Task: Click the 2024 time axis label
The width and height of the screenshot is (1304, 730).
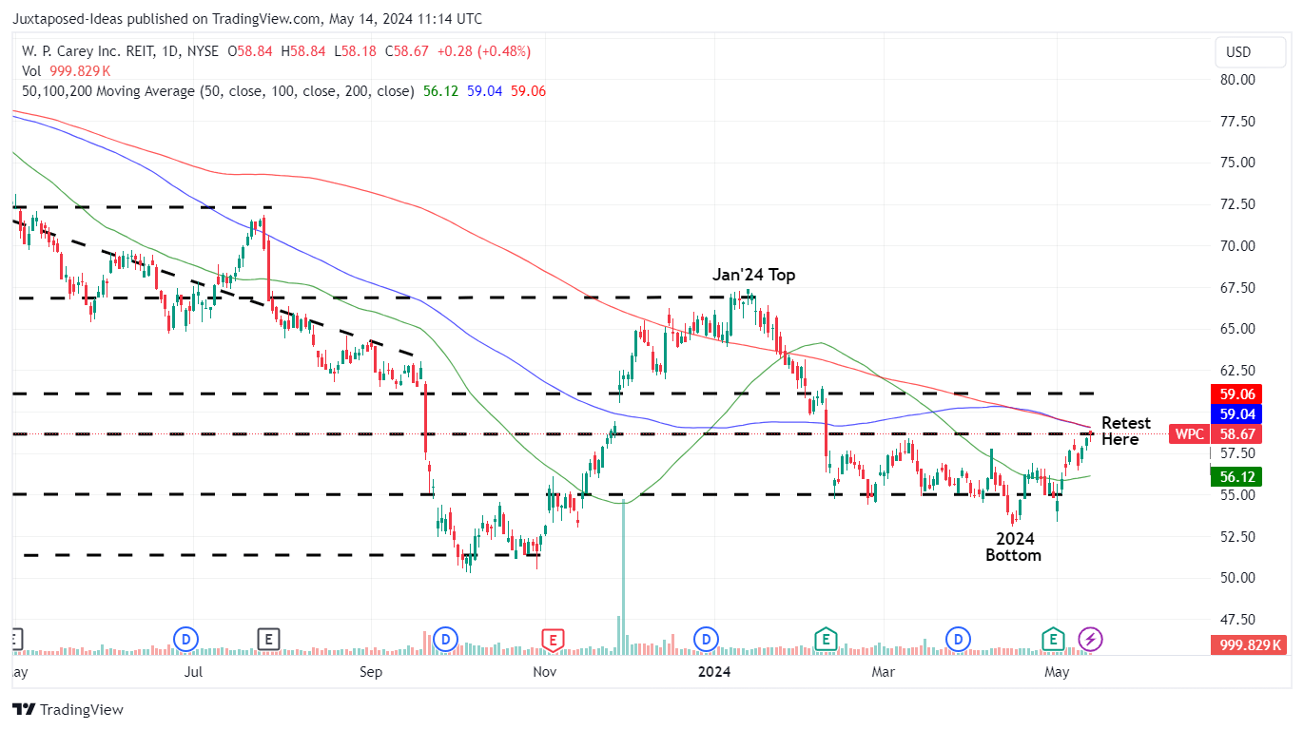Action: pyautogui.click(x=714, y=672)
